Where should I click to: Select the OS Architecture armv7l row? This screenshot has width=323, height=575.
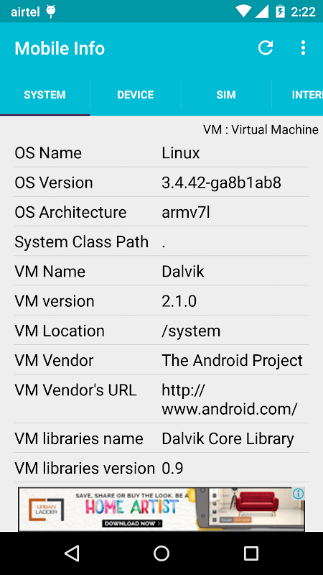point(161,212)
